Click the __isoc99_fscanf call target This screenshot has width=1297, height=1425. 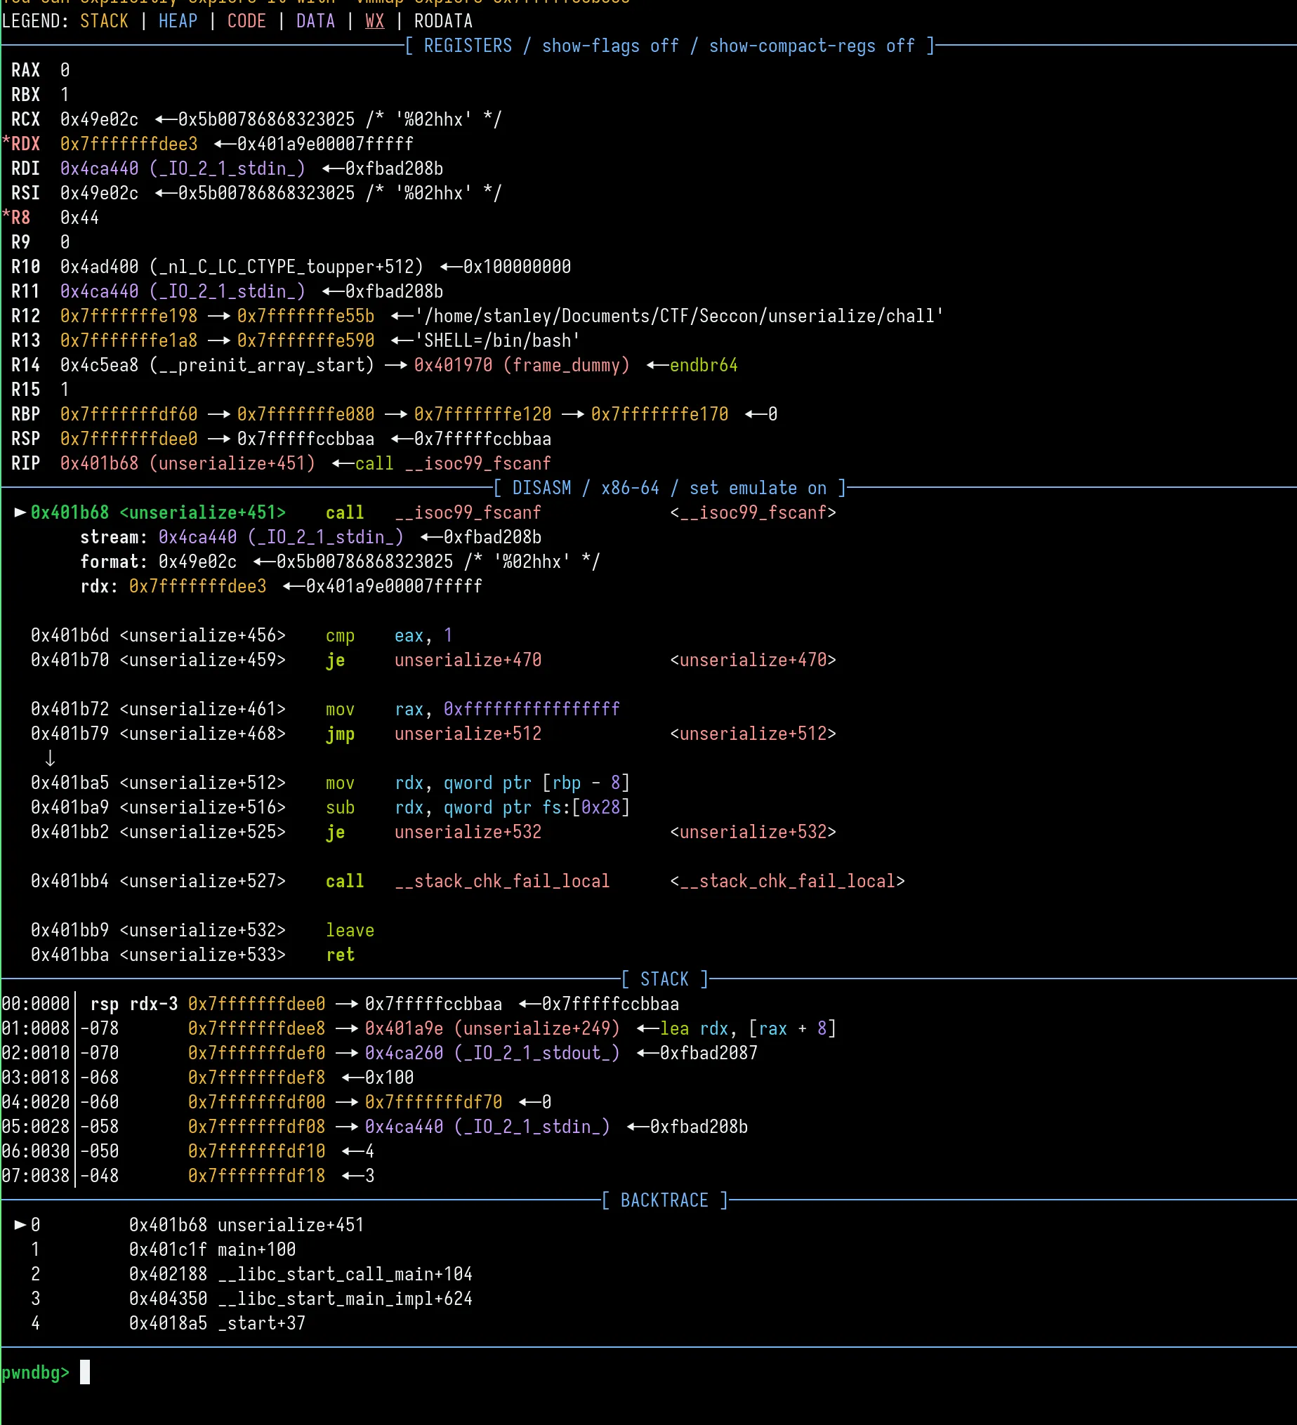(x=469, y=512)
